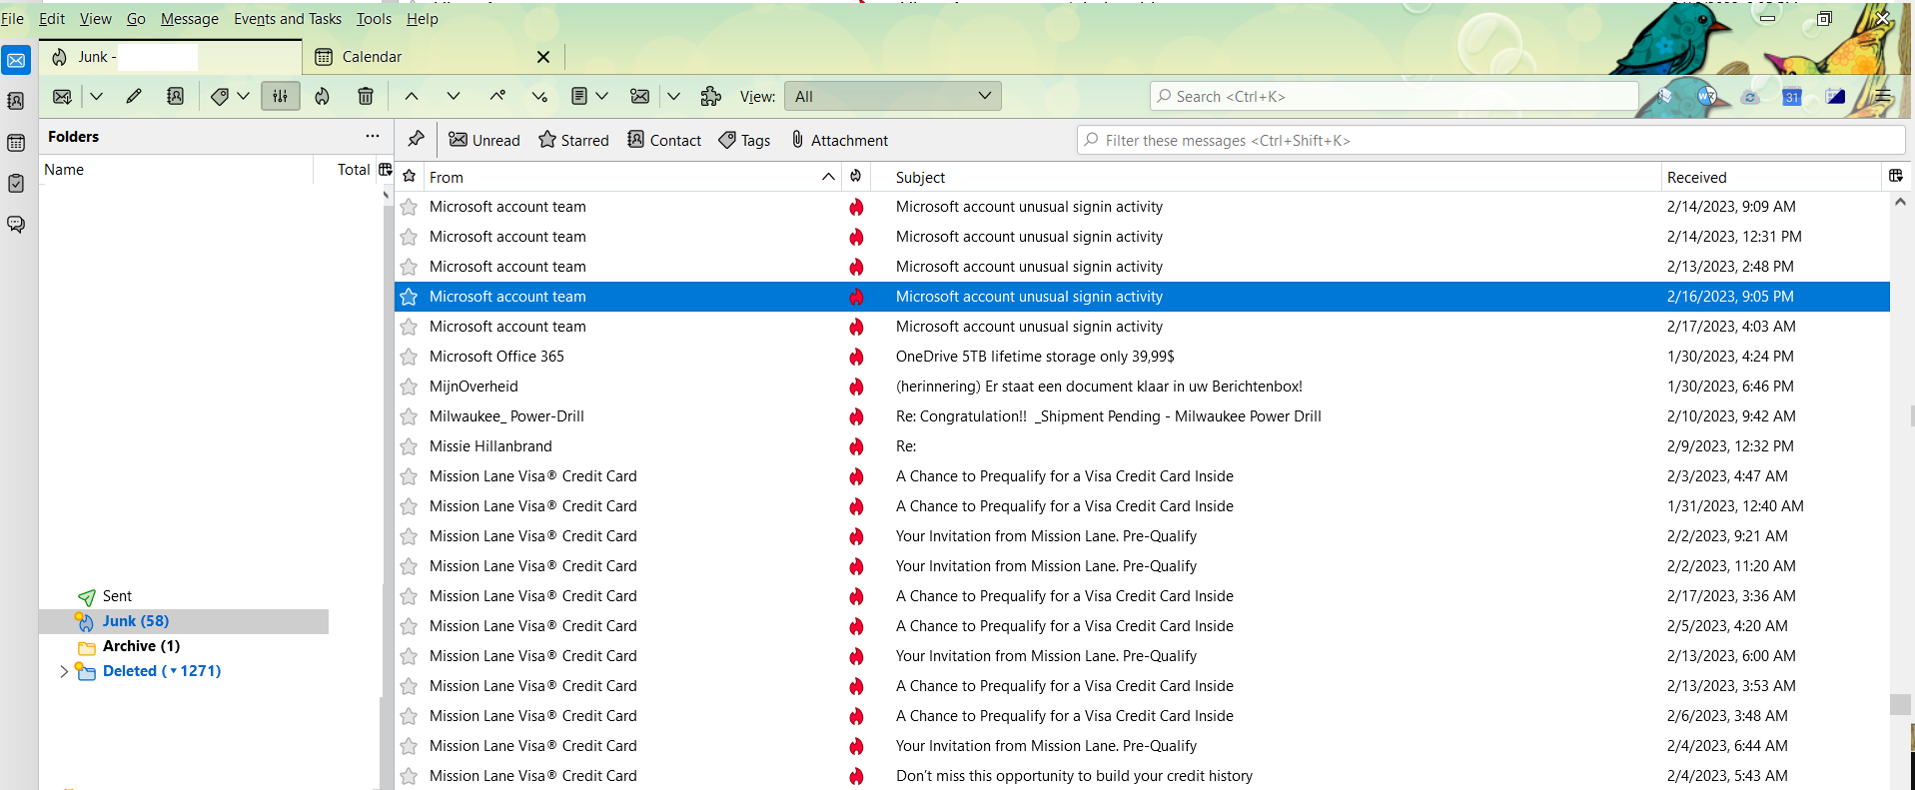Go to previous unread message icon
Screen dimensions: 1915x790
496,96
